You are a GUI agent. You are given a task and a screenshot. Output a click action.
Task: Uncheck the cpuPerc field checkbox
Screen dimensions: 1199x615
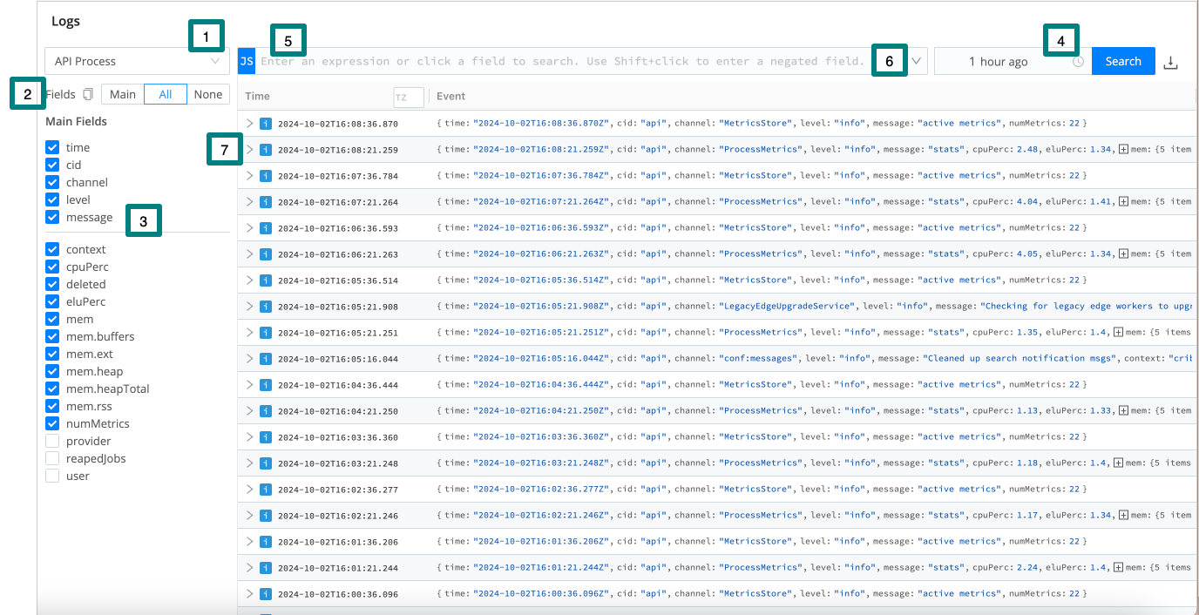(51, 267)
